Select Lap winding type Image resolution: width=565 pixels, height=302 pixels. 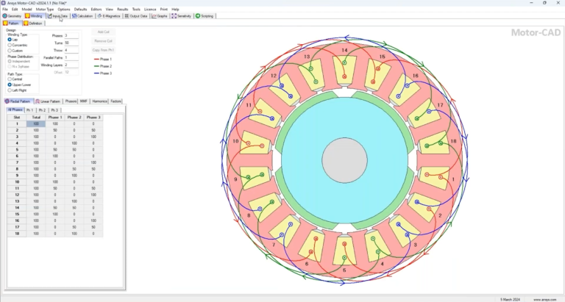point(10,40)
